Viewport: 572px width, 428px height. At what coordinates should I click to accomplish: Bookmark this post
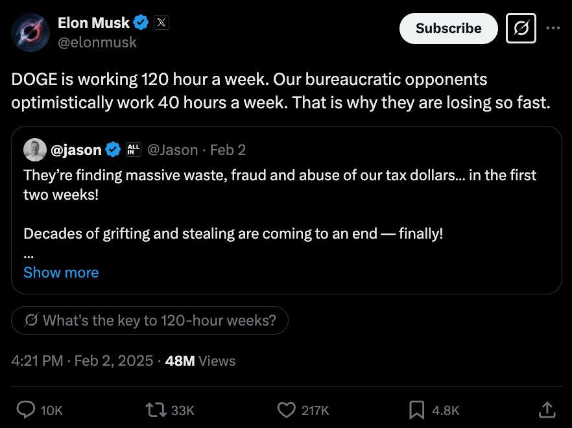pyautogui.click(x=416, y=409)
